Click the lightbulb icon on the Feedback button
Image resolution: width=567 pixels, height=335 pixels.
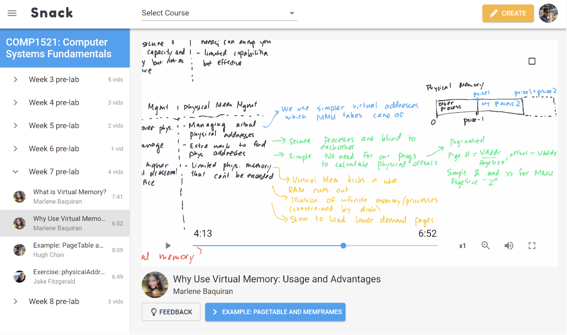[x=153, y=311]
